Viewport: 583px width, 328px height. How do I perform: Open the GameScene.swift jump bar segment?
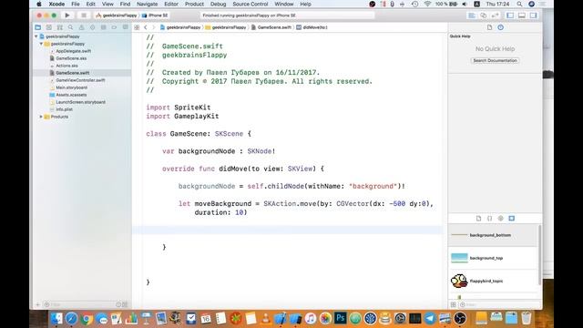271,27
